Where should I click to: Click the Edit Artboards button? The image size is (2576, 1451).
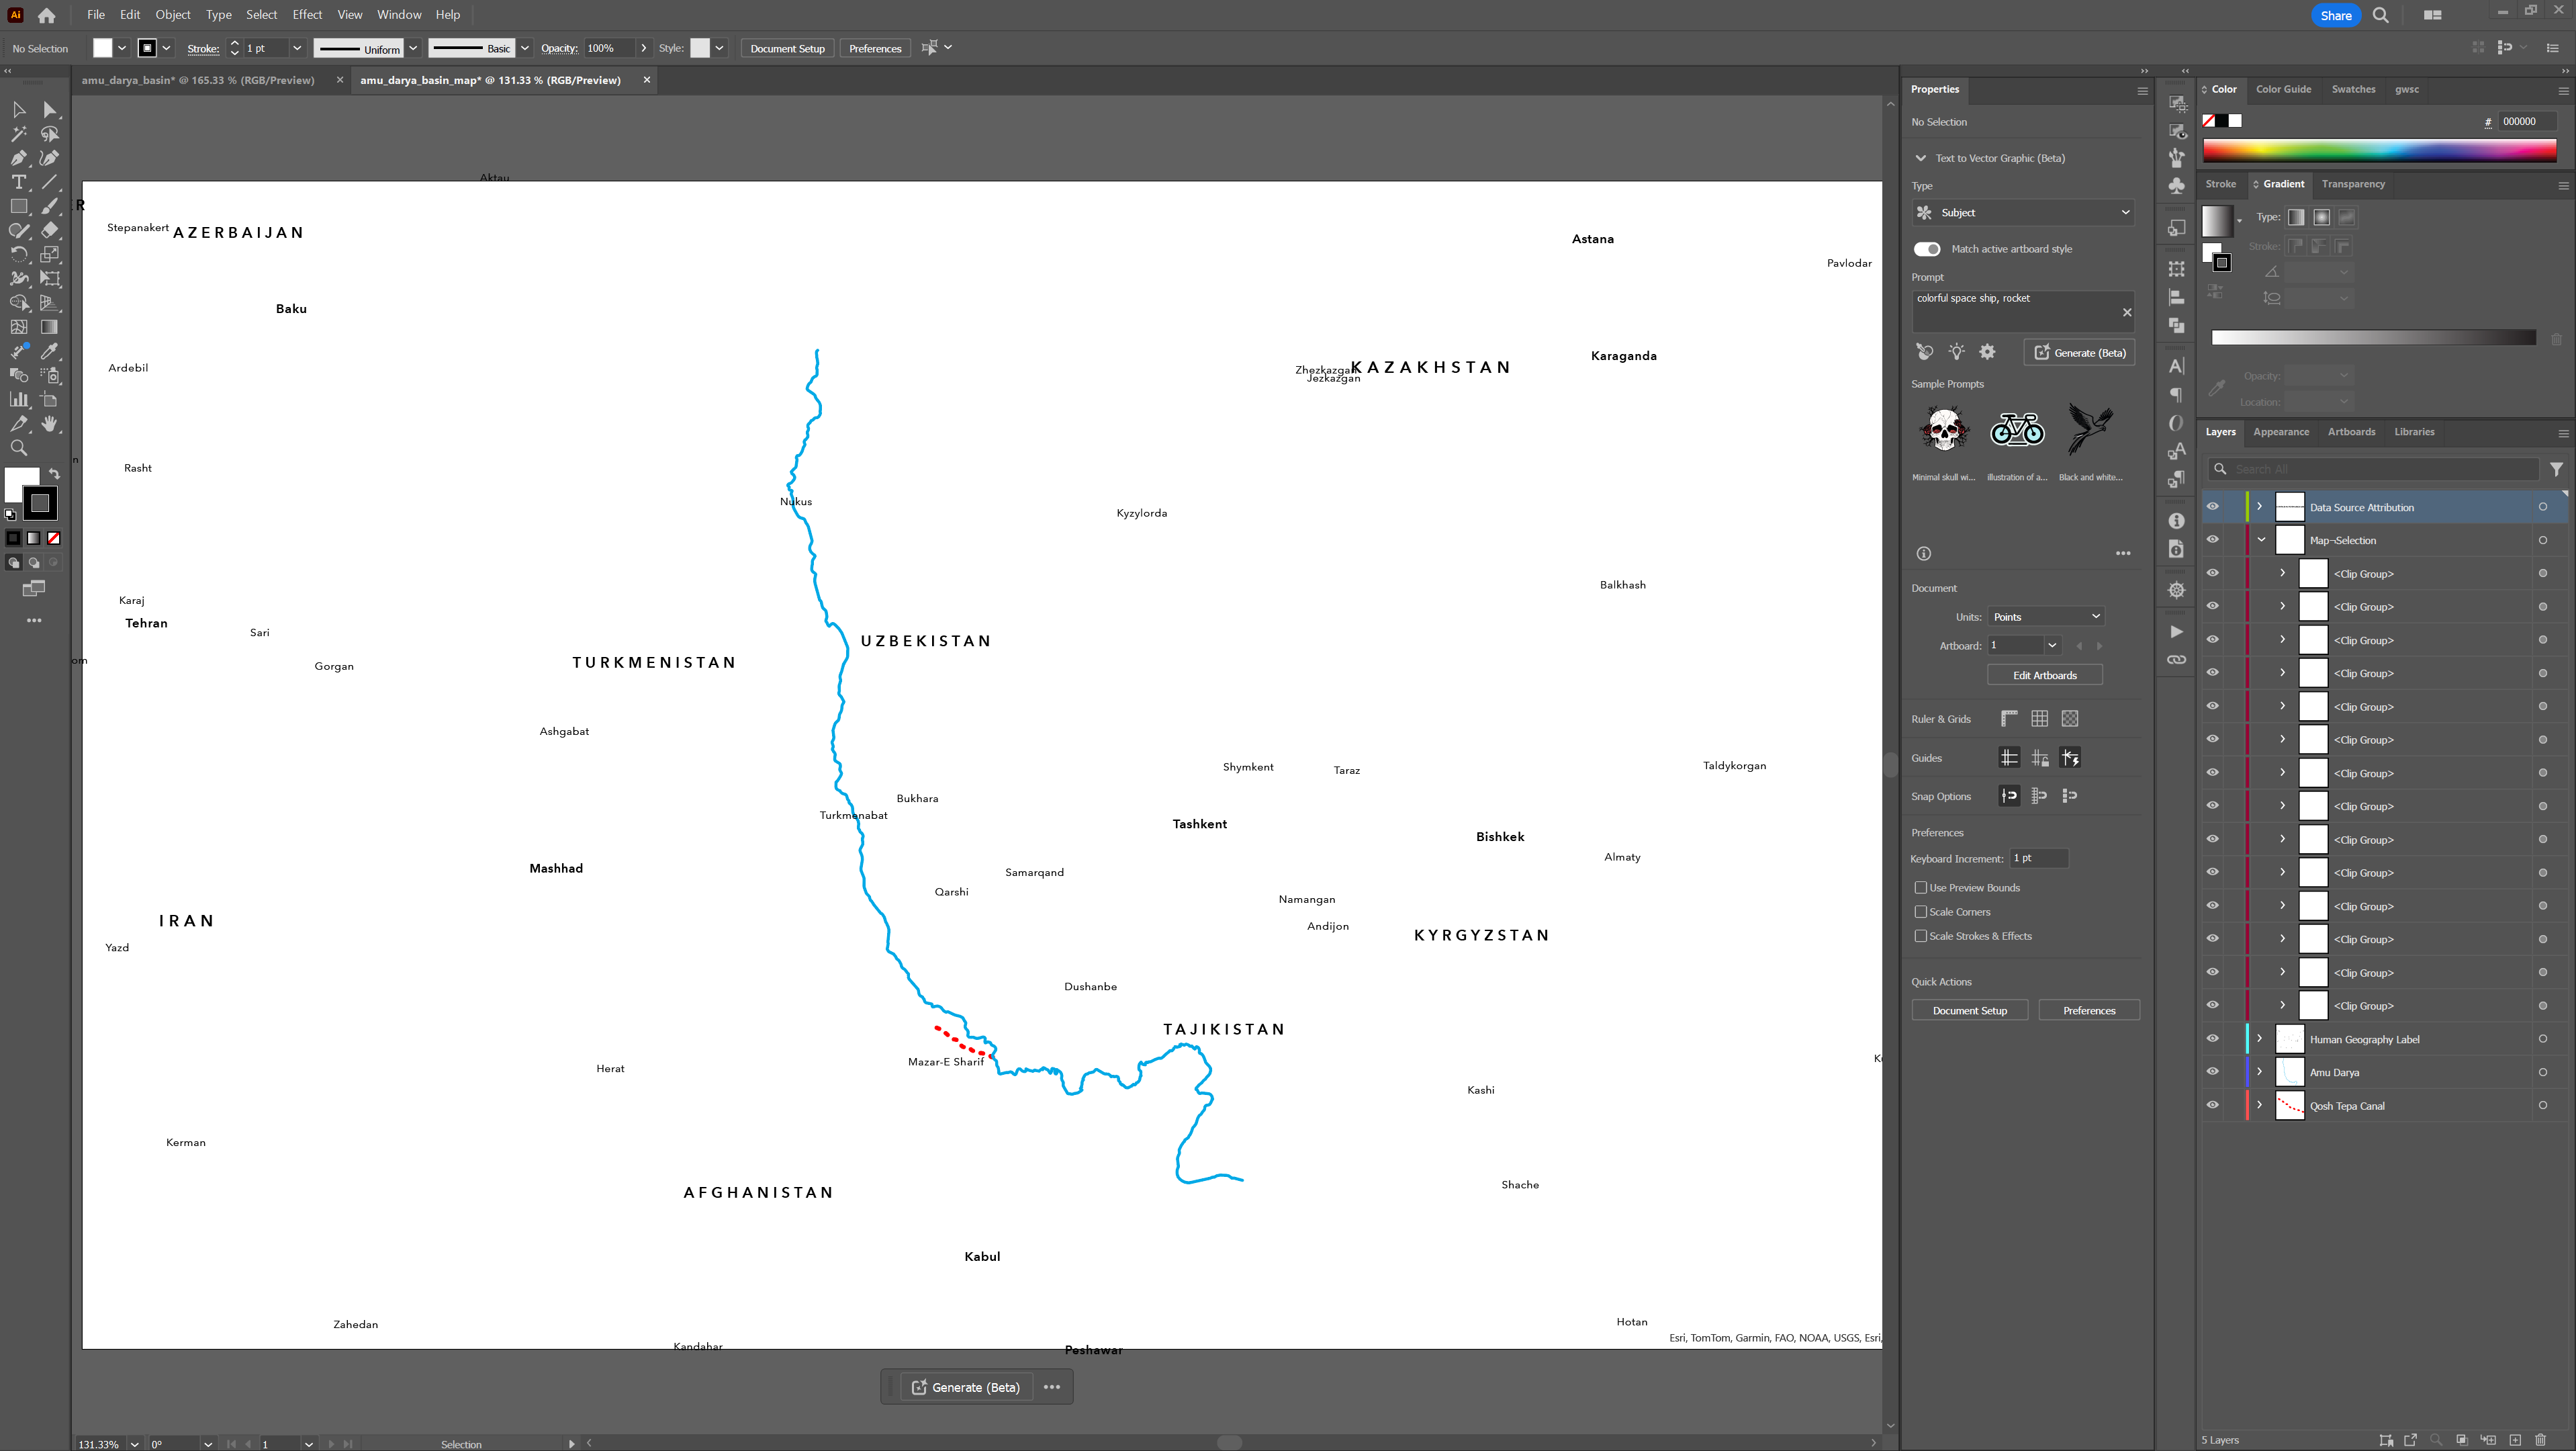(x=2044, y=674)
